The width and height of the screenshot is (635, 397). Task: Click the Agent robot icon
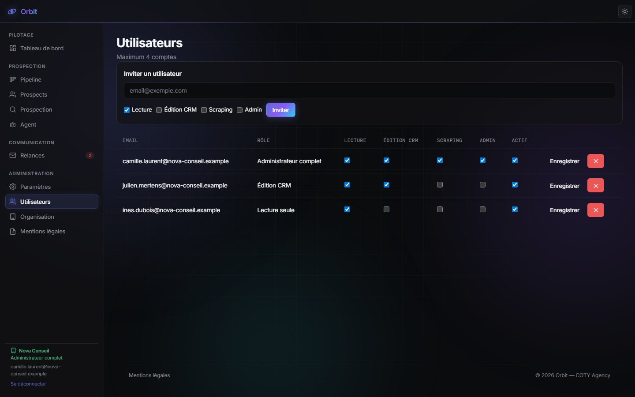13,124
